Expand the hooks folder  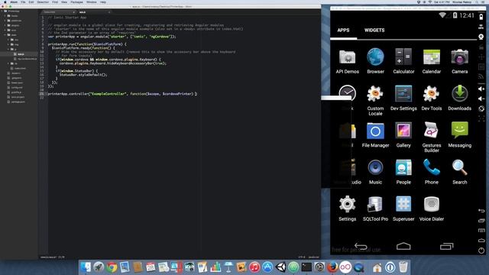click(12, 16)
